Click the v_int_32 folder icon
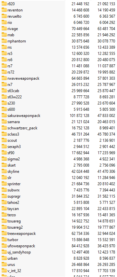 4,271
